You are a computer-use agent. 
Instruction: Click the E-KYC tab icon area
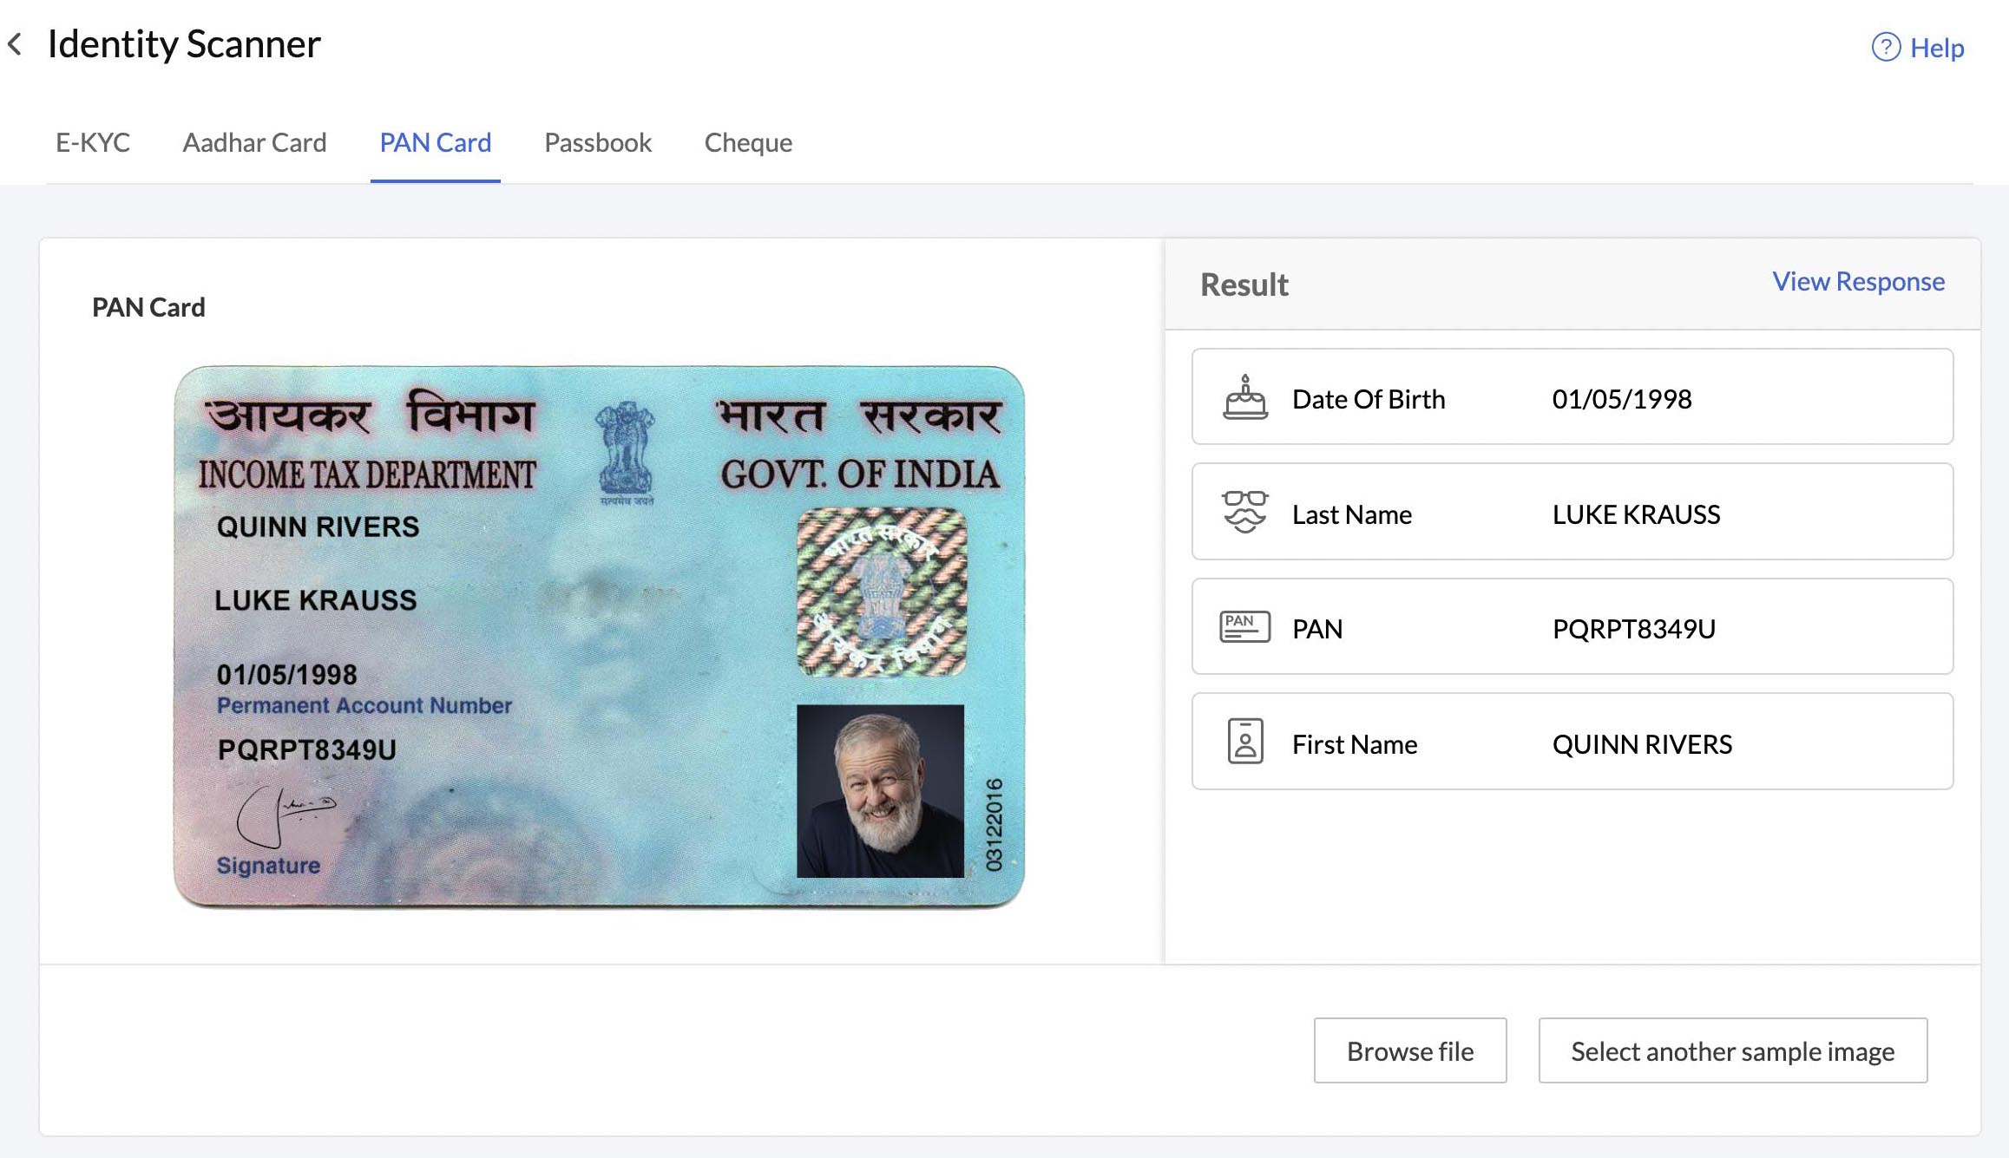coord(91,141)
